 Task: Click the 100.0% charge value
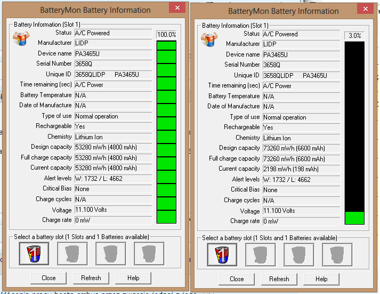click(166, 35)
